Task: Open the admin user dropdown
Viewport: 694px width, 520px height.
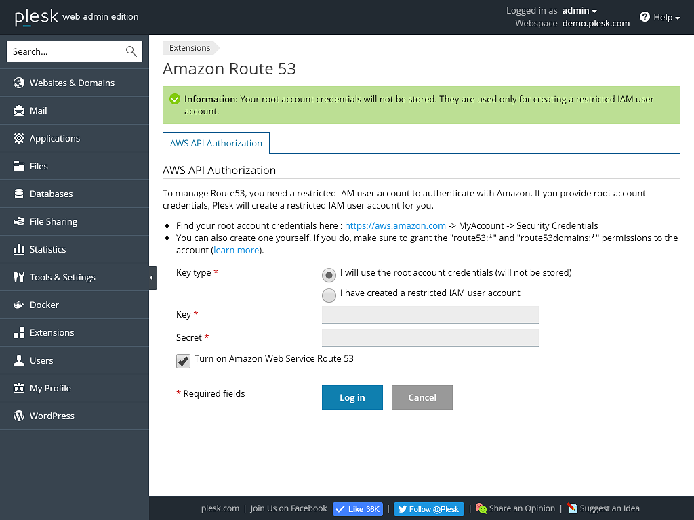Action: click(579, 11)
